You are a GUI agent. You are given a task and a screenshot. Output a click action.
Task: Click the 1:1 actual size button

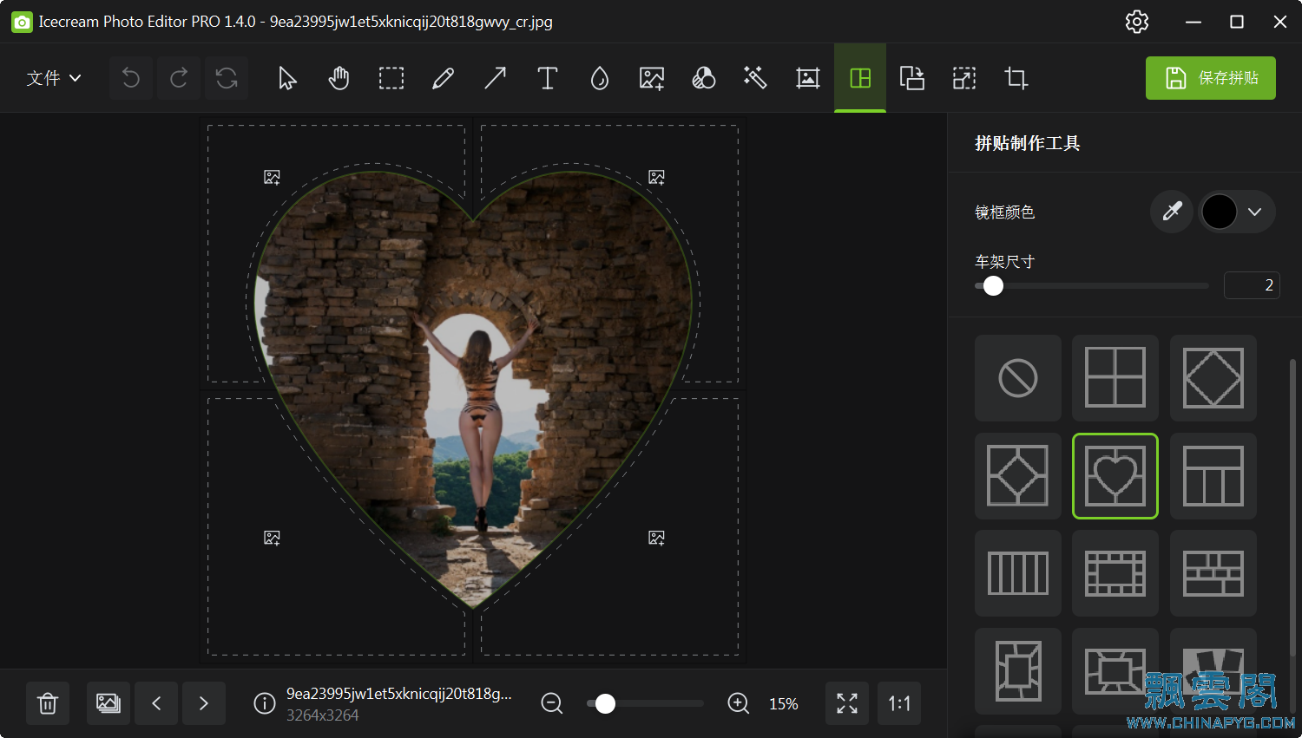click(899, 703)
